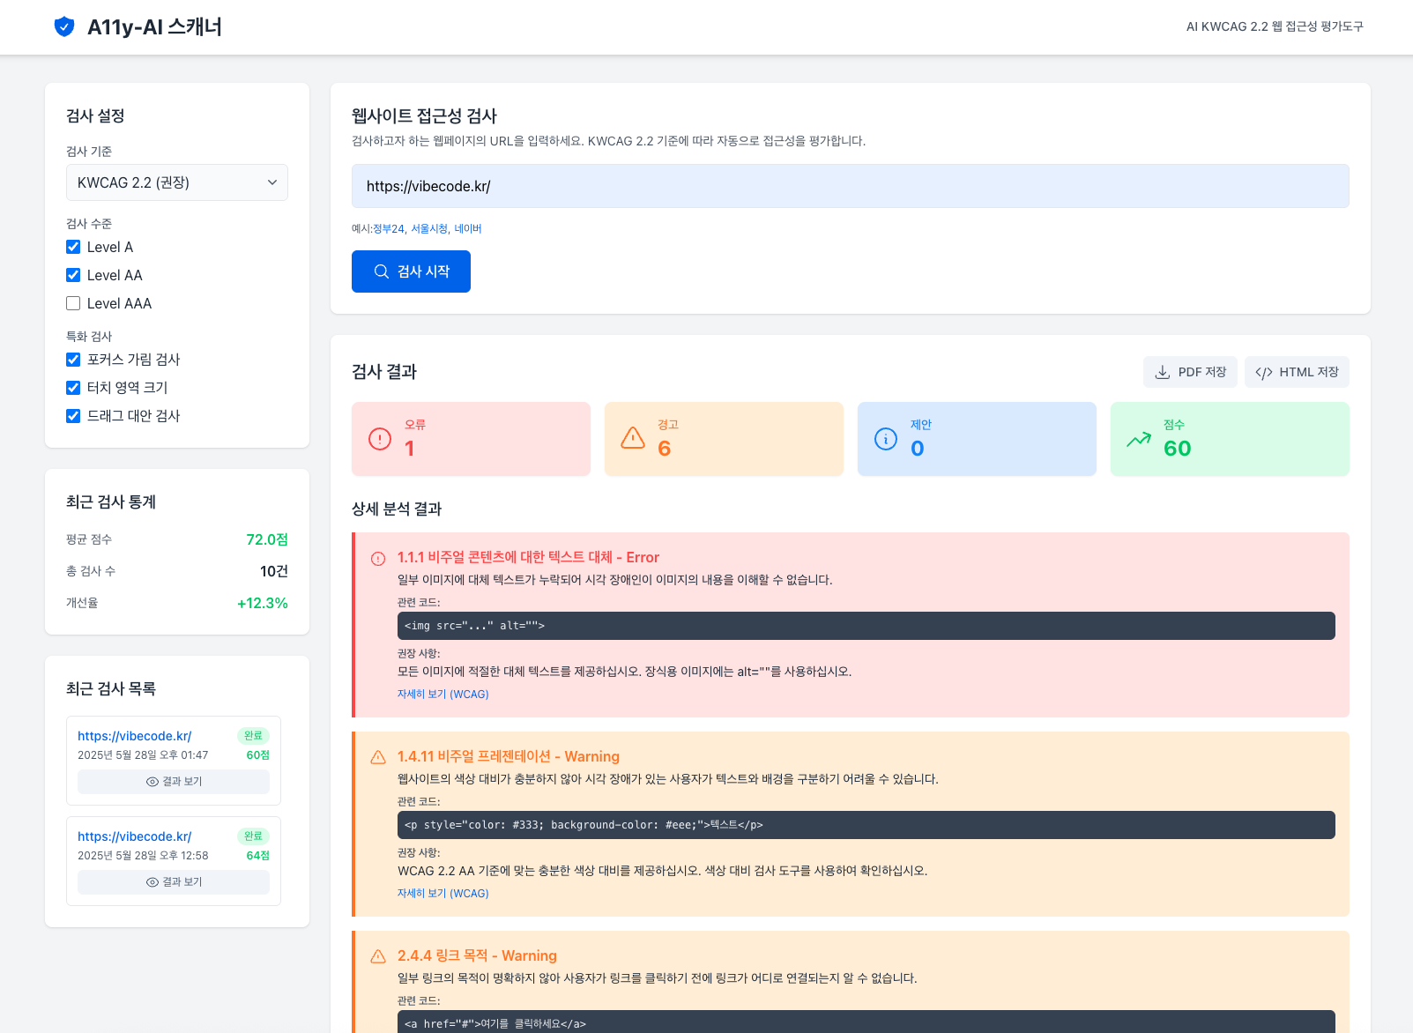Viewport: 1413px width, 1033px height.
Task: Disable the 드래그 대안 검사 checkbox
Action: click(x=73, y=416)
